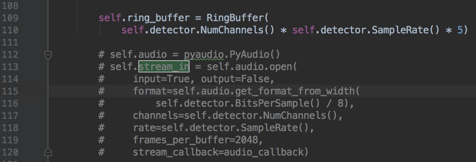The height and width of the screenshot is (162, 476).
Task: Click line number 113 in the gutter
Action: [10, 67]
